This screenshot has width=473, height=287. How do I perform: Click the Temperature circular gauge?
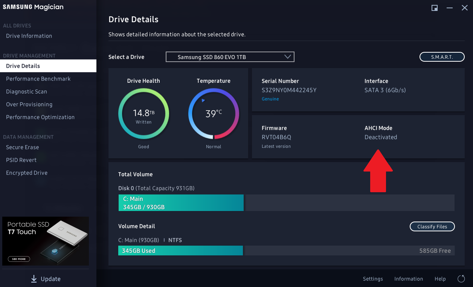pos(214,114)
